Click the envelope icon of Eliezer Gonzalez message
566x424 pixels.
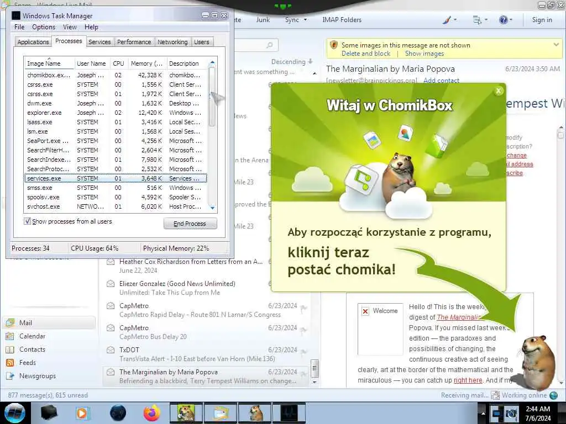pyautogui.click(x=111, y=284)
